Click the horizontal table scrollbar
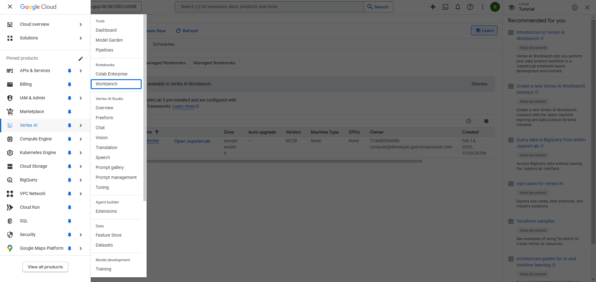The width and height of the screenshot is (596, 282). pos(284,161)
